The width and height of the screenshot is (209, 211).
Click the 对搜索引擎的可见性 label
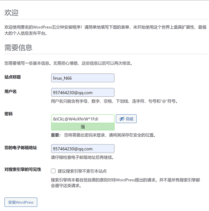(23, 170)
